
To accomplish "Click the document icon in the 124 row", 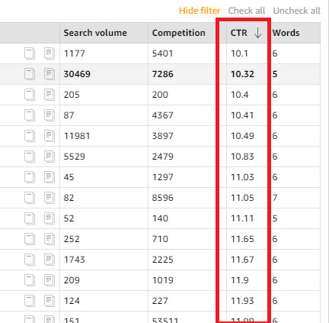I will (50, 301).
